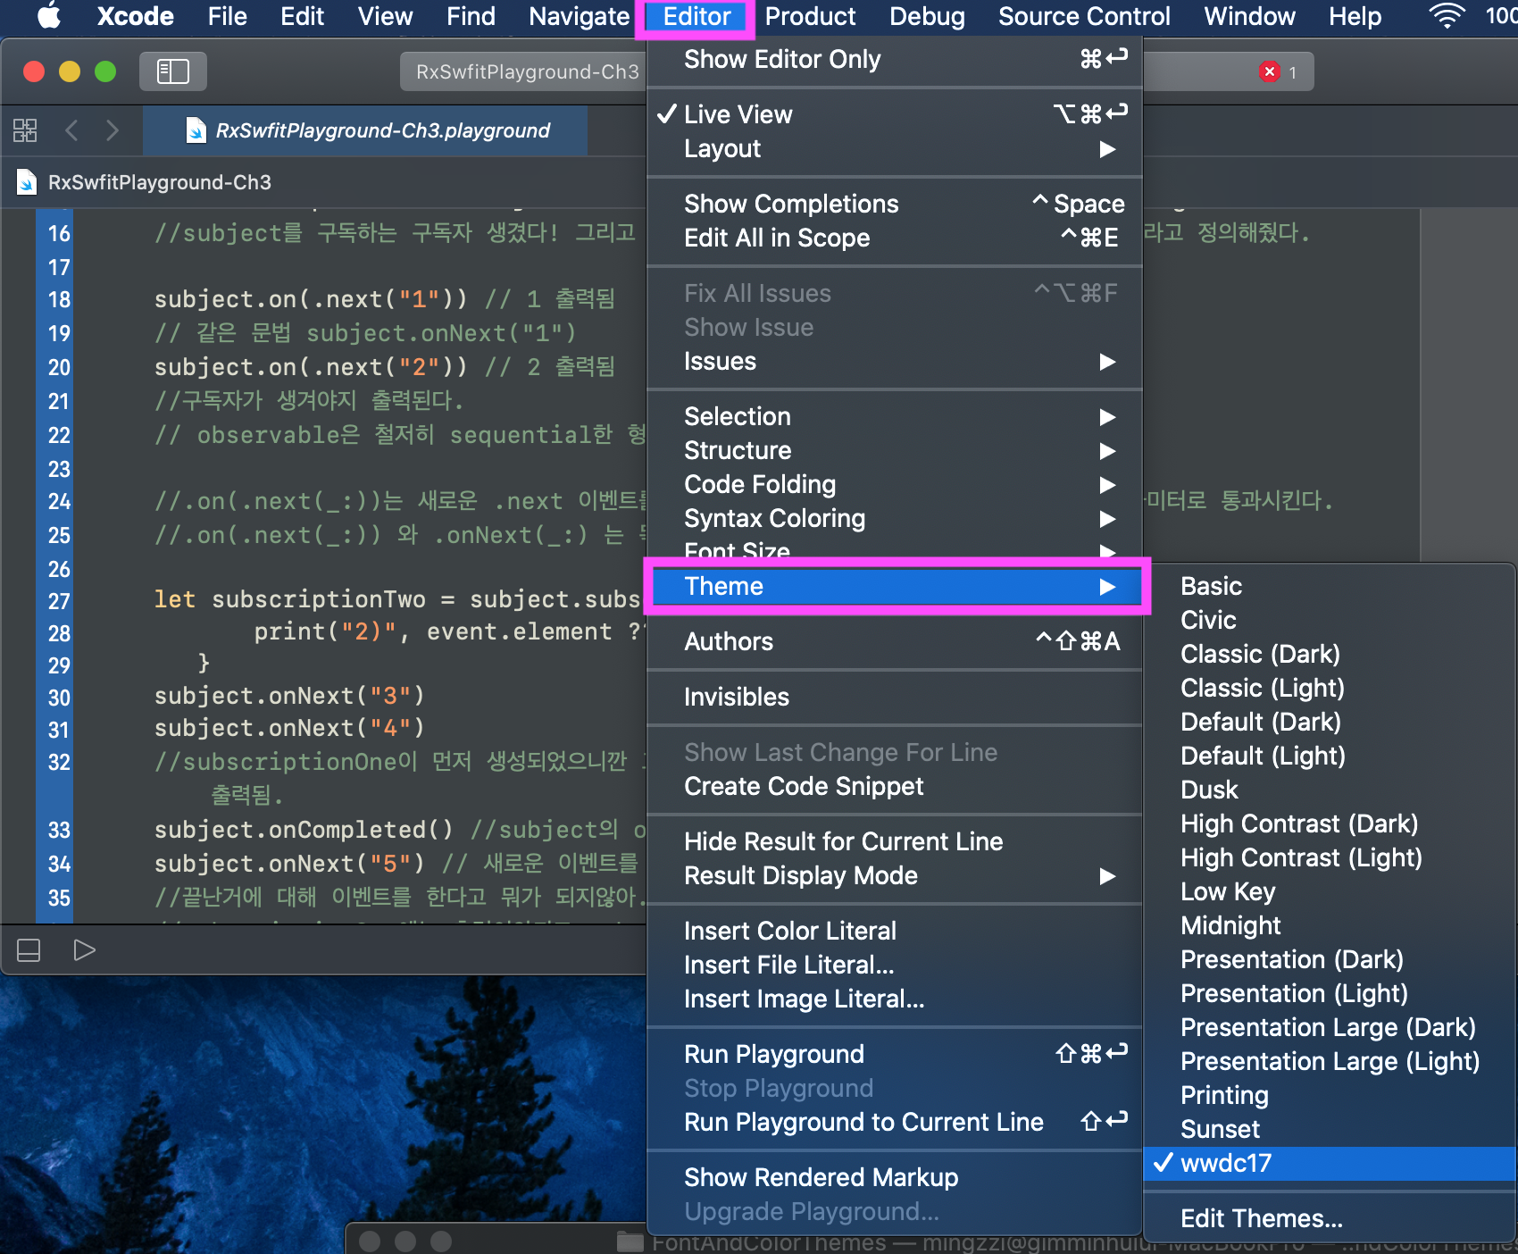Choose Create Code Snippet
The width and height of the screenshot is (1518, 1254).
point(894,786)
